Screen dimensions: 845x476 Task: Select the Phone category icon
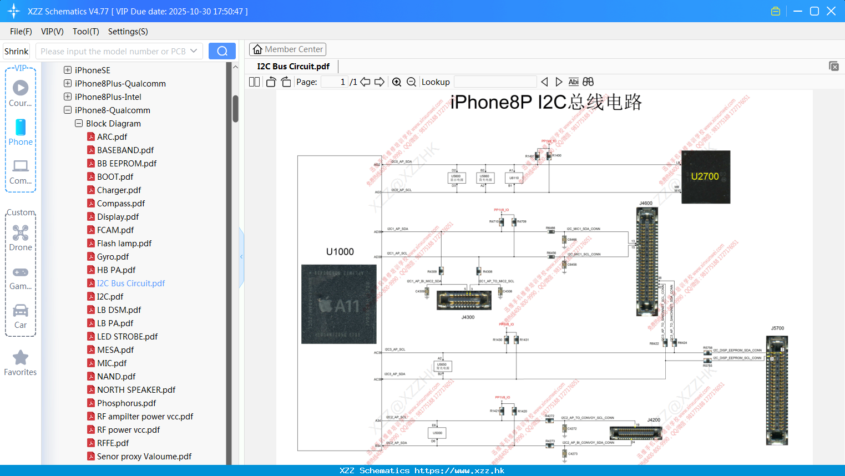pos(21,133)
